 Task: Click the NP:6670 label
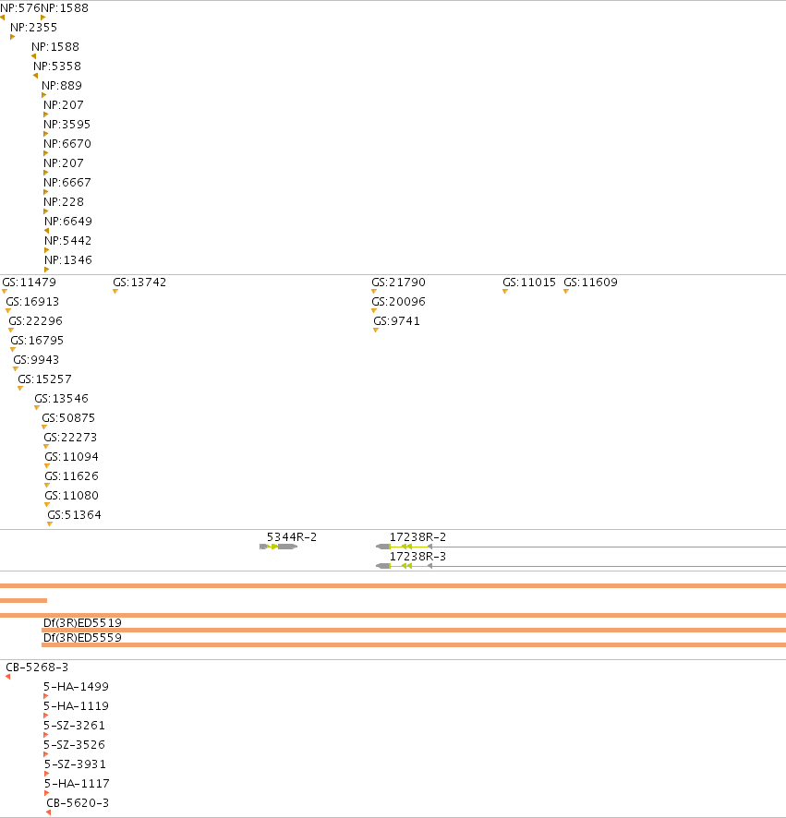pyautogui.click(x=67, y=143)
